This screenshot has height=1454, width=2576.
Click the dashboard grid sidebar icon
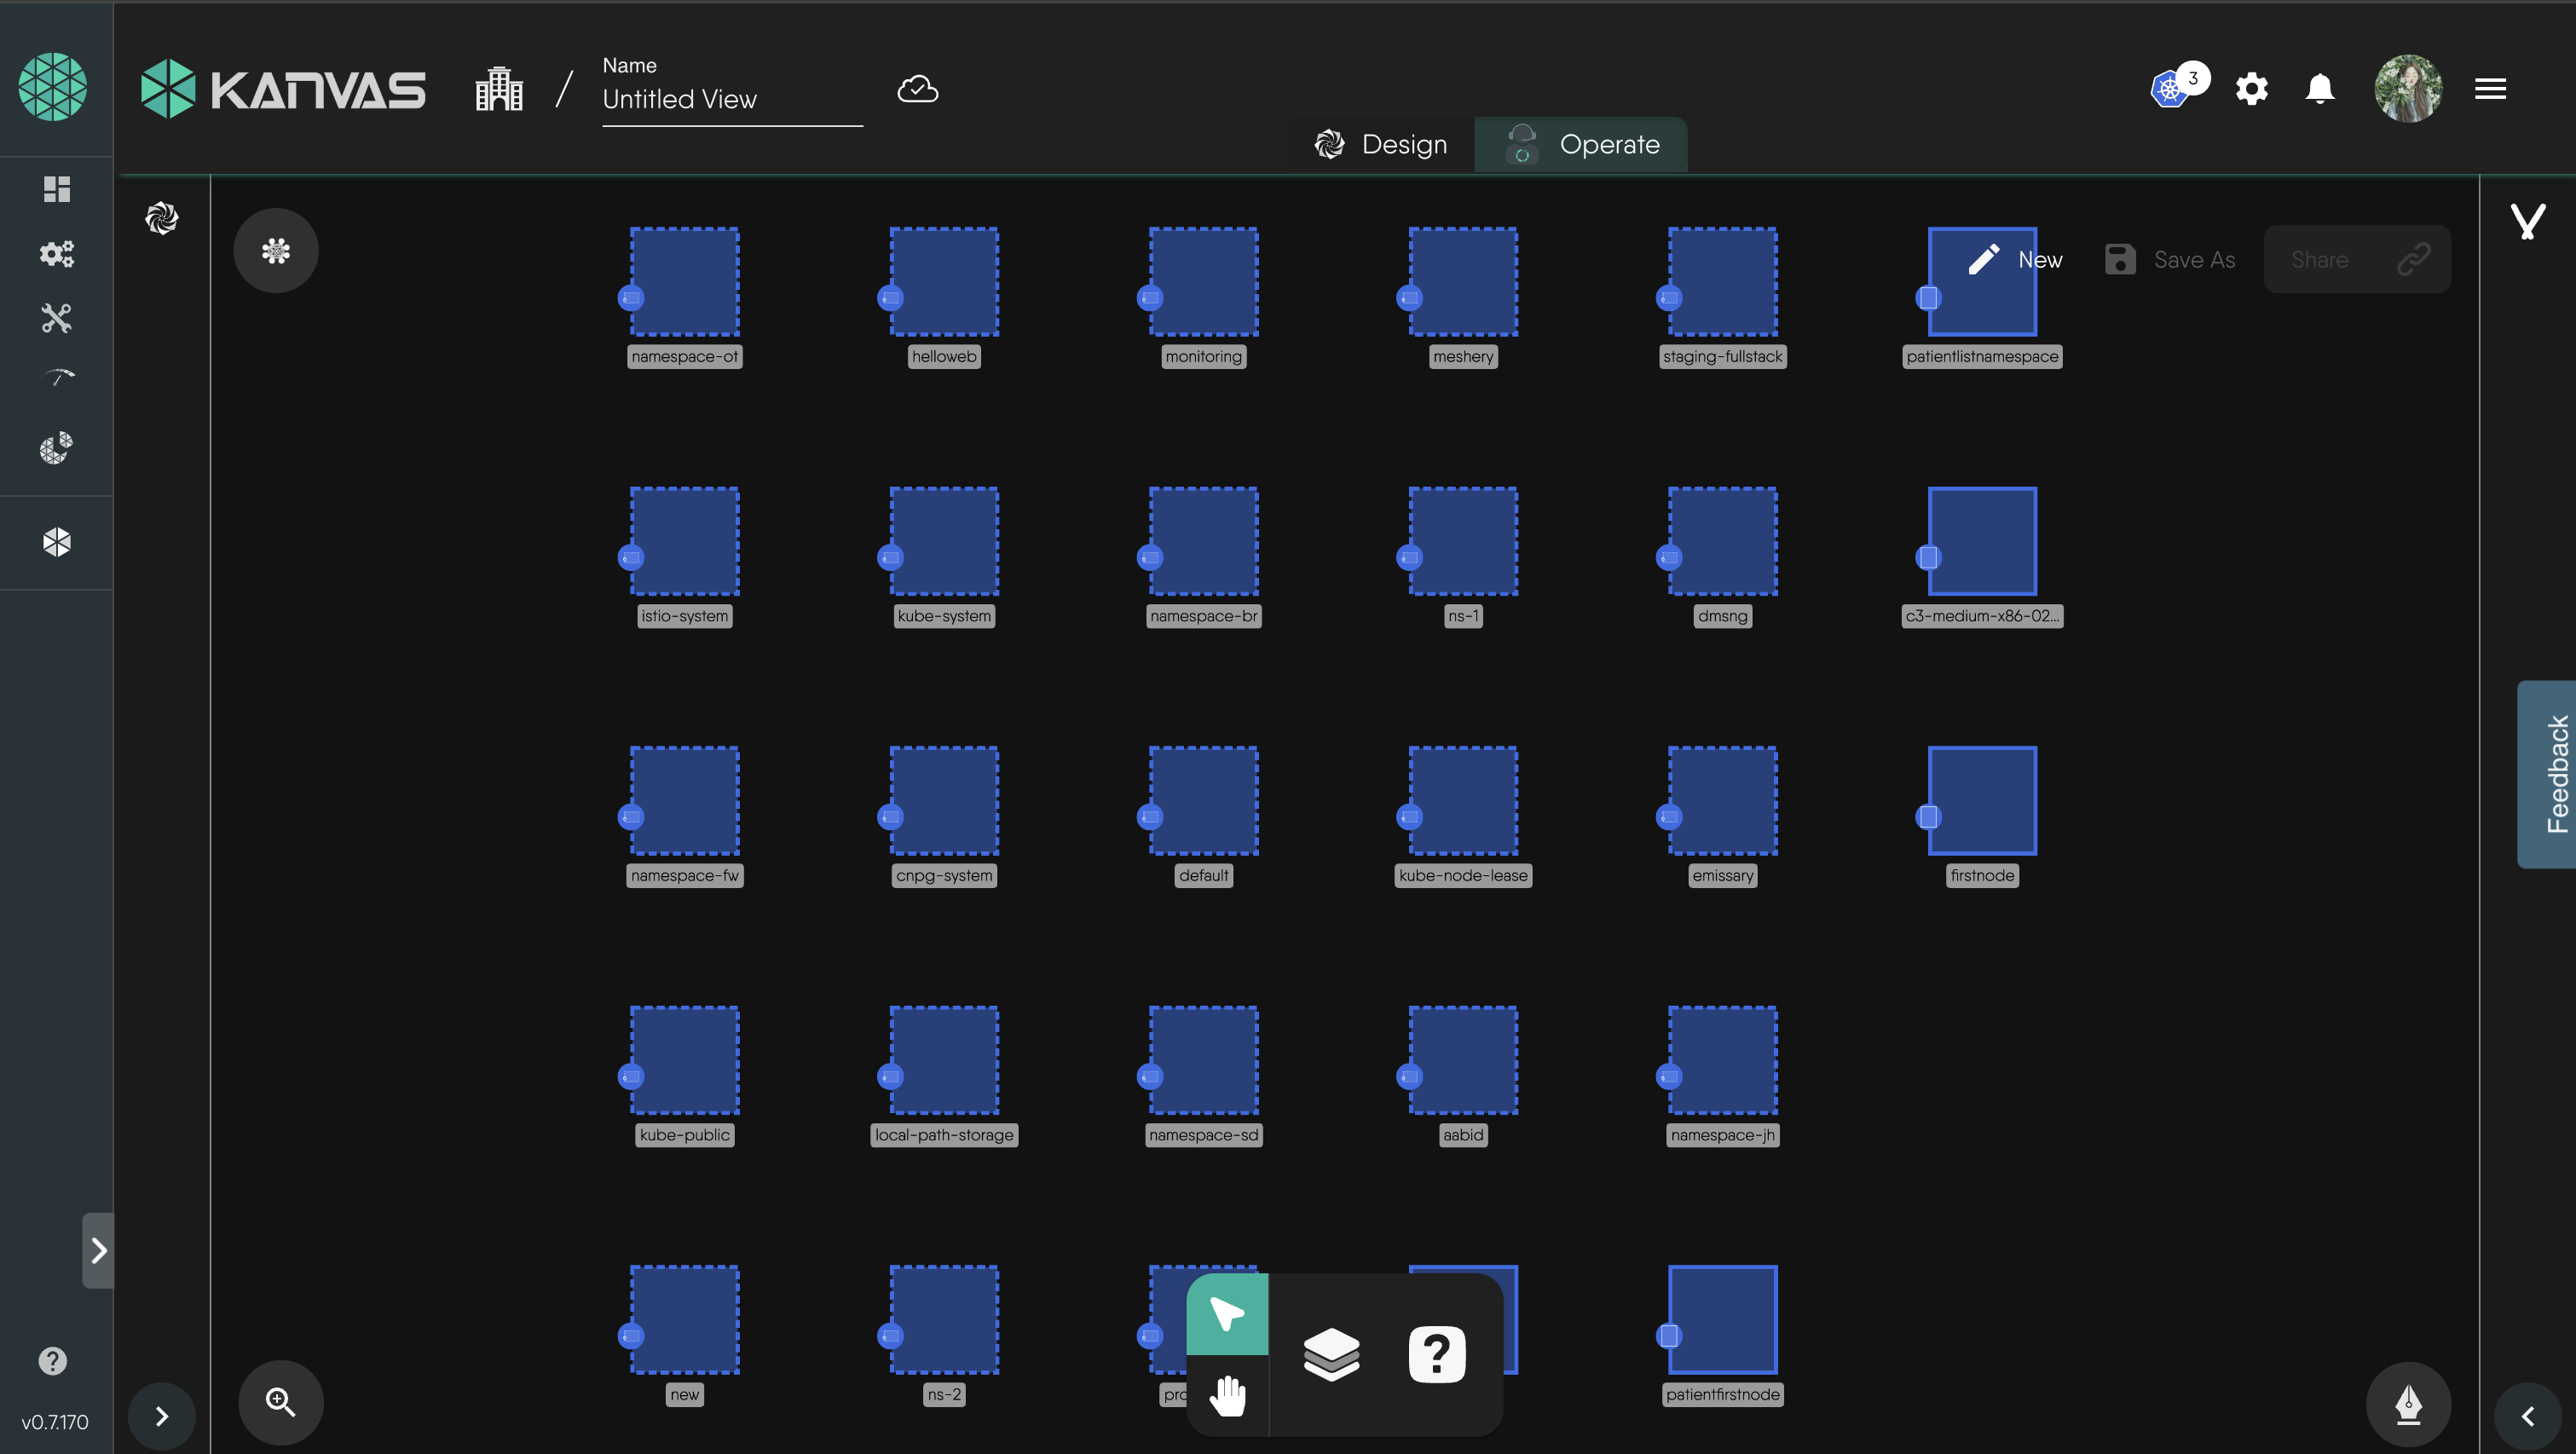coord(57,189)
